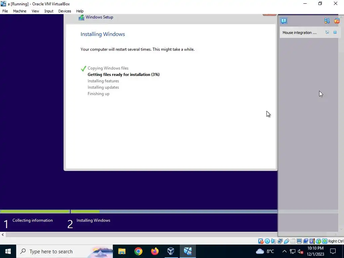Dismiss the Mouse integration notification
344x258 pixels.
[x=335, y=33]
